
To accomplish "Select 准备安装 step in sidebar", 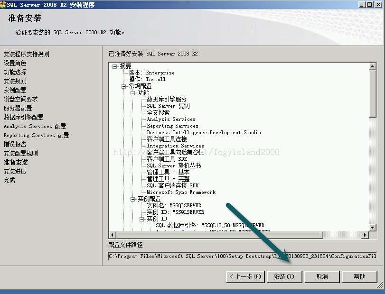I will [16, 162].
